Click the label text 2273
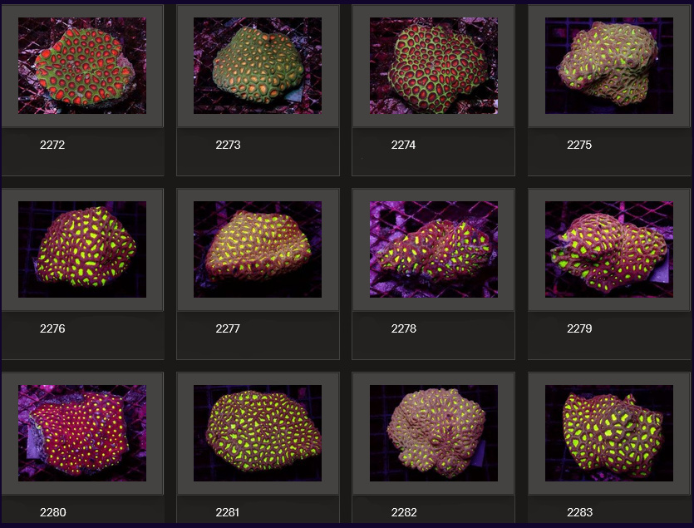The width and height of the screenshot is (694, 528). 228,145
